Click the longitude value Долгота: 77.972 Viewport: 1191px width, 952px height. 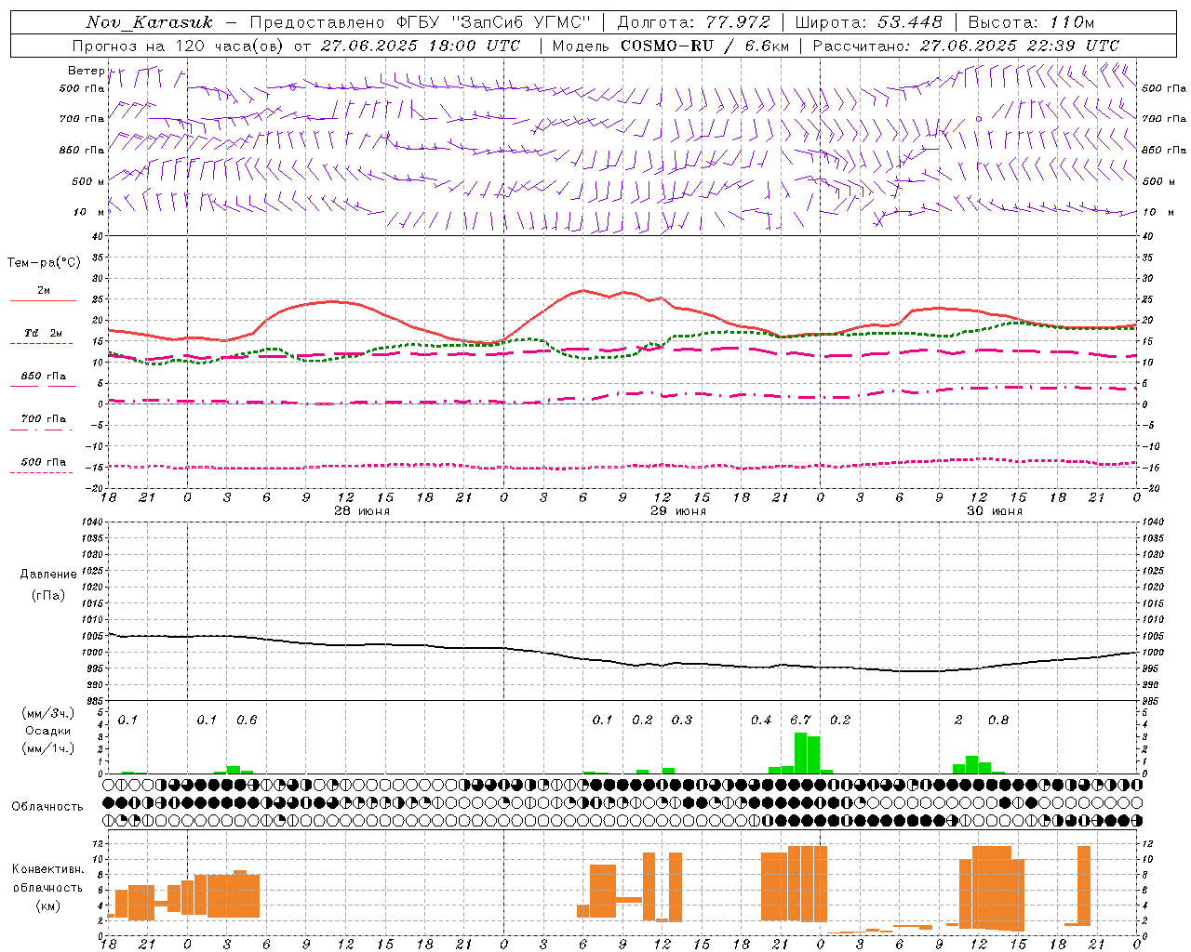click(694, 22)
